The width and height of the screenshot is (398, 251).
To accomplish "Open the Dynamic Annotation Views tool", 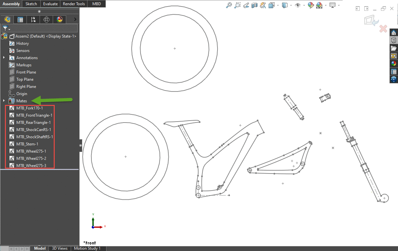I will pos(263,5).
